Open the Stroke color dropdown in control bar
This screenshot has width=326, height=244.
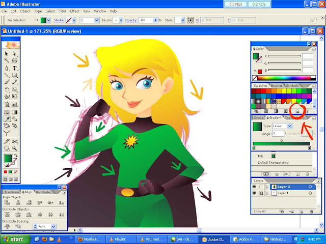(x=74, y=20)
